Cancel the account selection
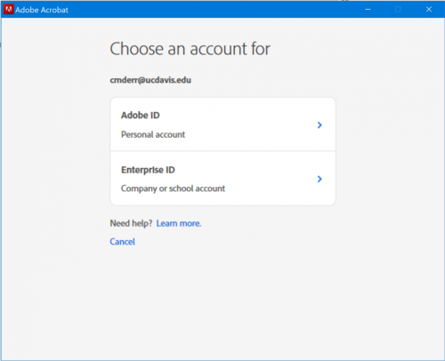This screenshot has height=361, width=445. [122, 242]
